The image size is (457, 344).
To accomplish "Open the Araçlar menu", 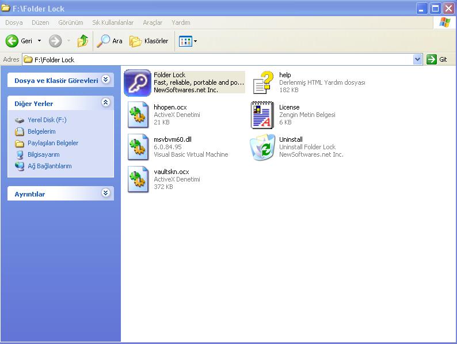I will [x=153, y=22].
